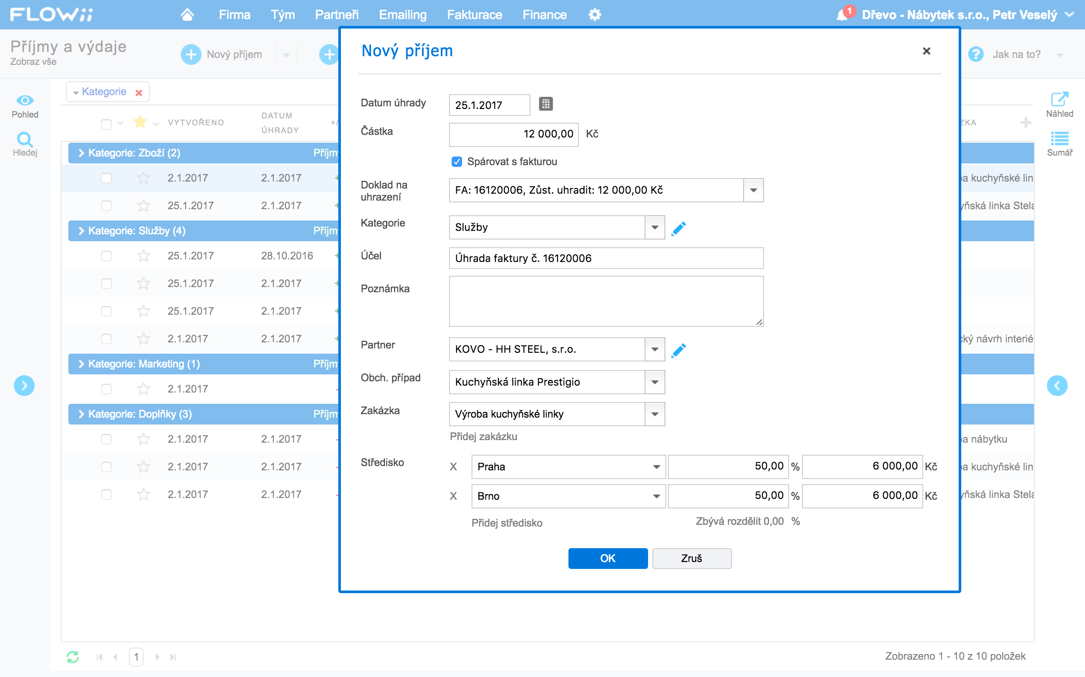Open the Zakázka dropdown
1085x677 pixels.
tap(655, 414)
